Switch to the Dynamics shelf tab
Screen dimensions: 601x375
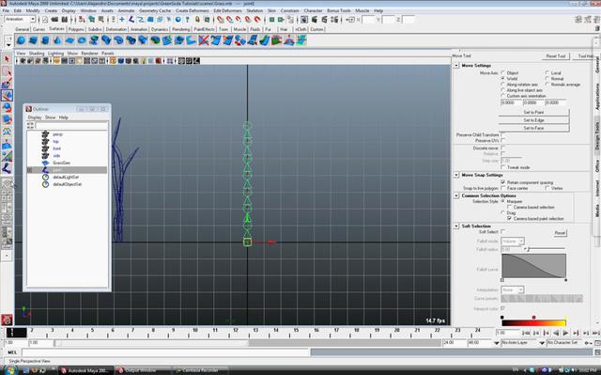159,29
